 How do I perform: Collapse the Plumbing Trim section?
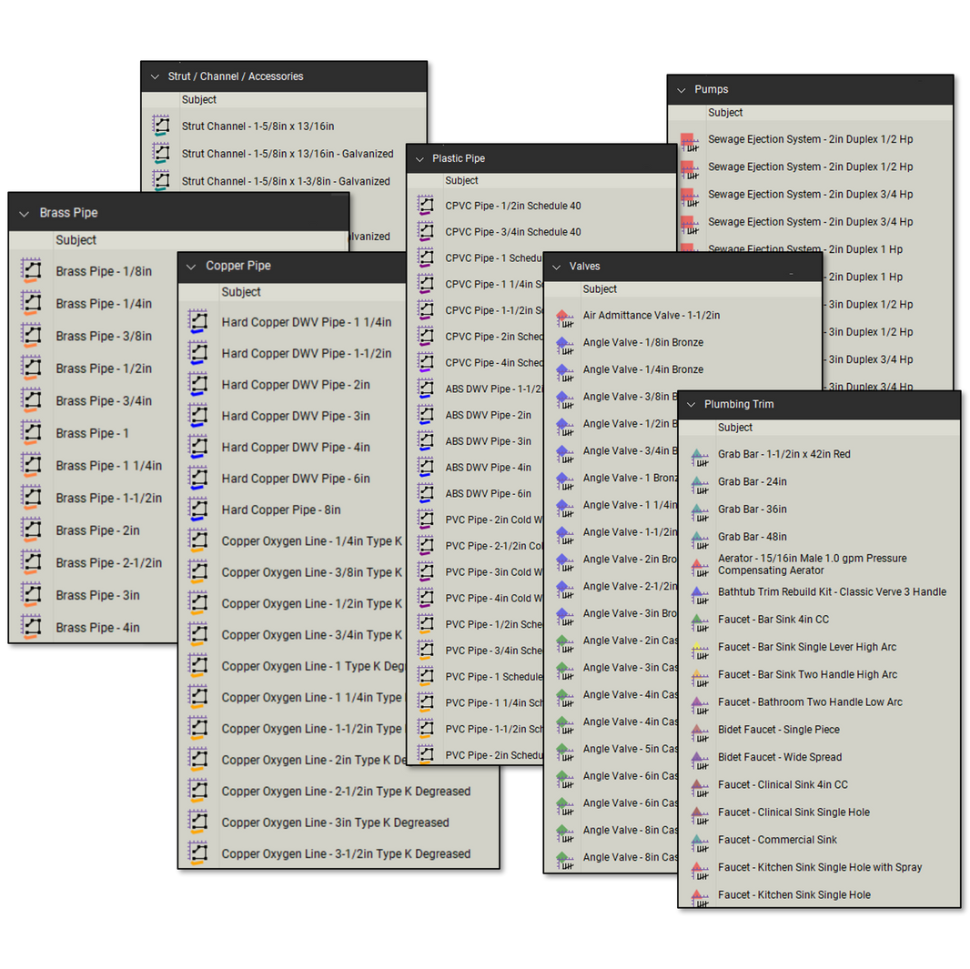691,404
